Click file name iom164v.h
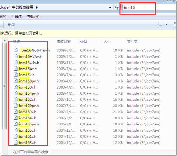Screen dimensions: 177x156 28,118
